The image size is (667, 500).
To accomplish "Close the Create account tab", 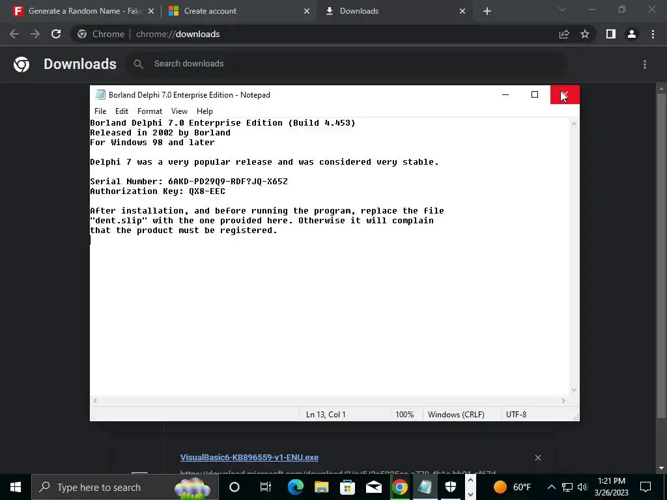I will point(307,11).
